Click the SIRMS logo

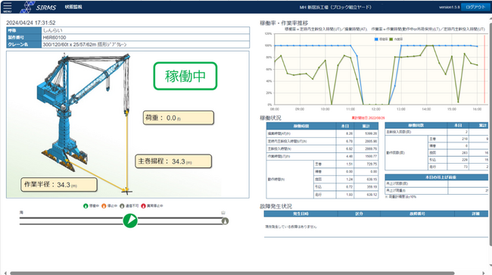click(38, 7)
